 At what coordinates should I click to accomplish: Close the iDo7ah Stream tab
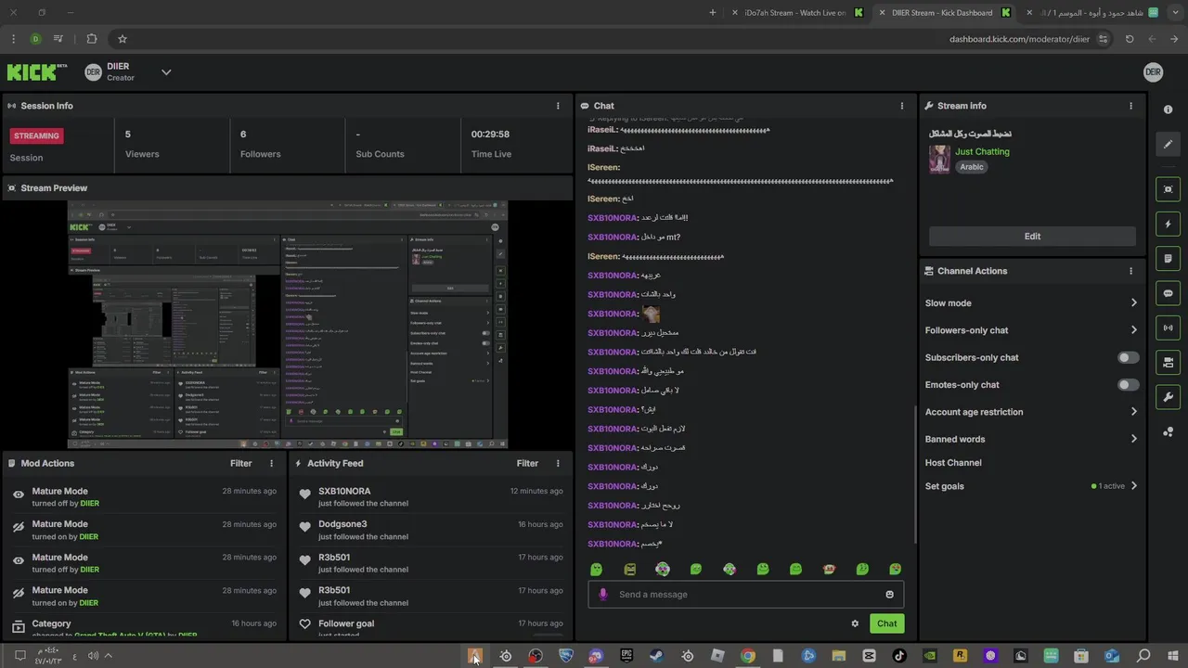coord(735,13)
